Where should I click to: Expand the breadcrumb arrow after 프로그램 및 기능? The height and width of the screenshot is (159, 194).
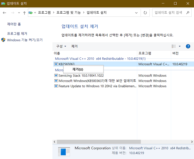(84, 13)
